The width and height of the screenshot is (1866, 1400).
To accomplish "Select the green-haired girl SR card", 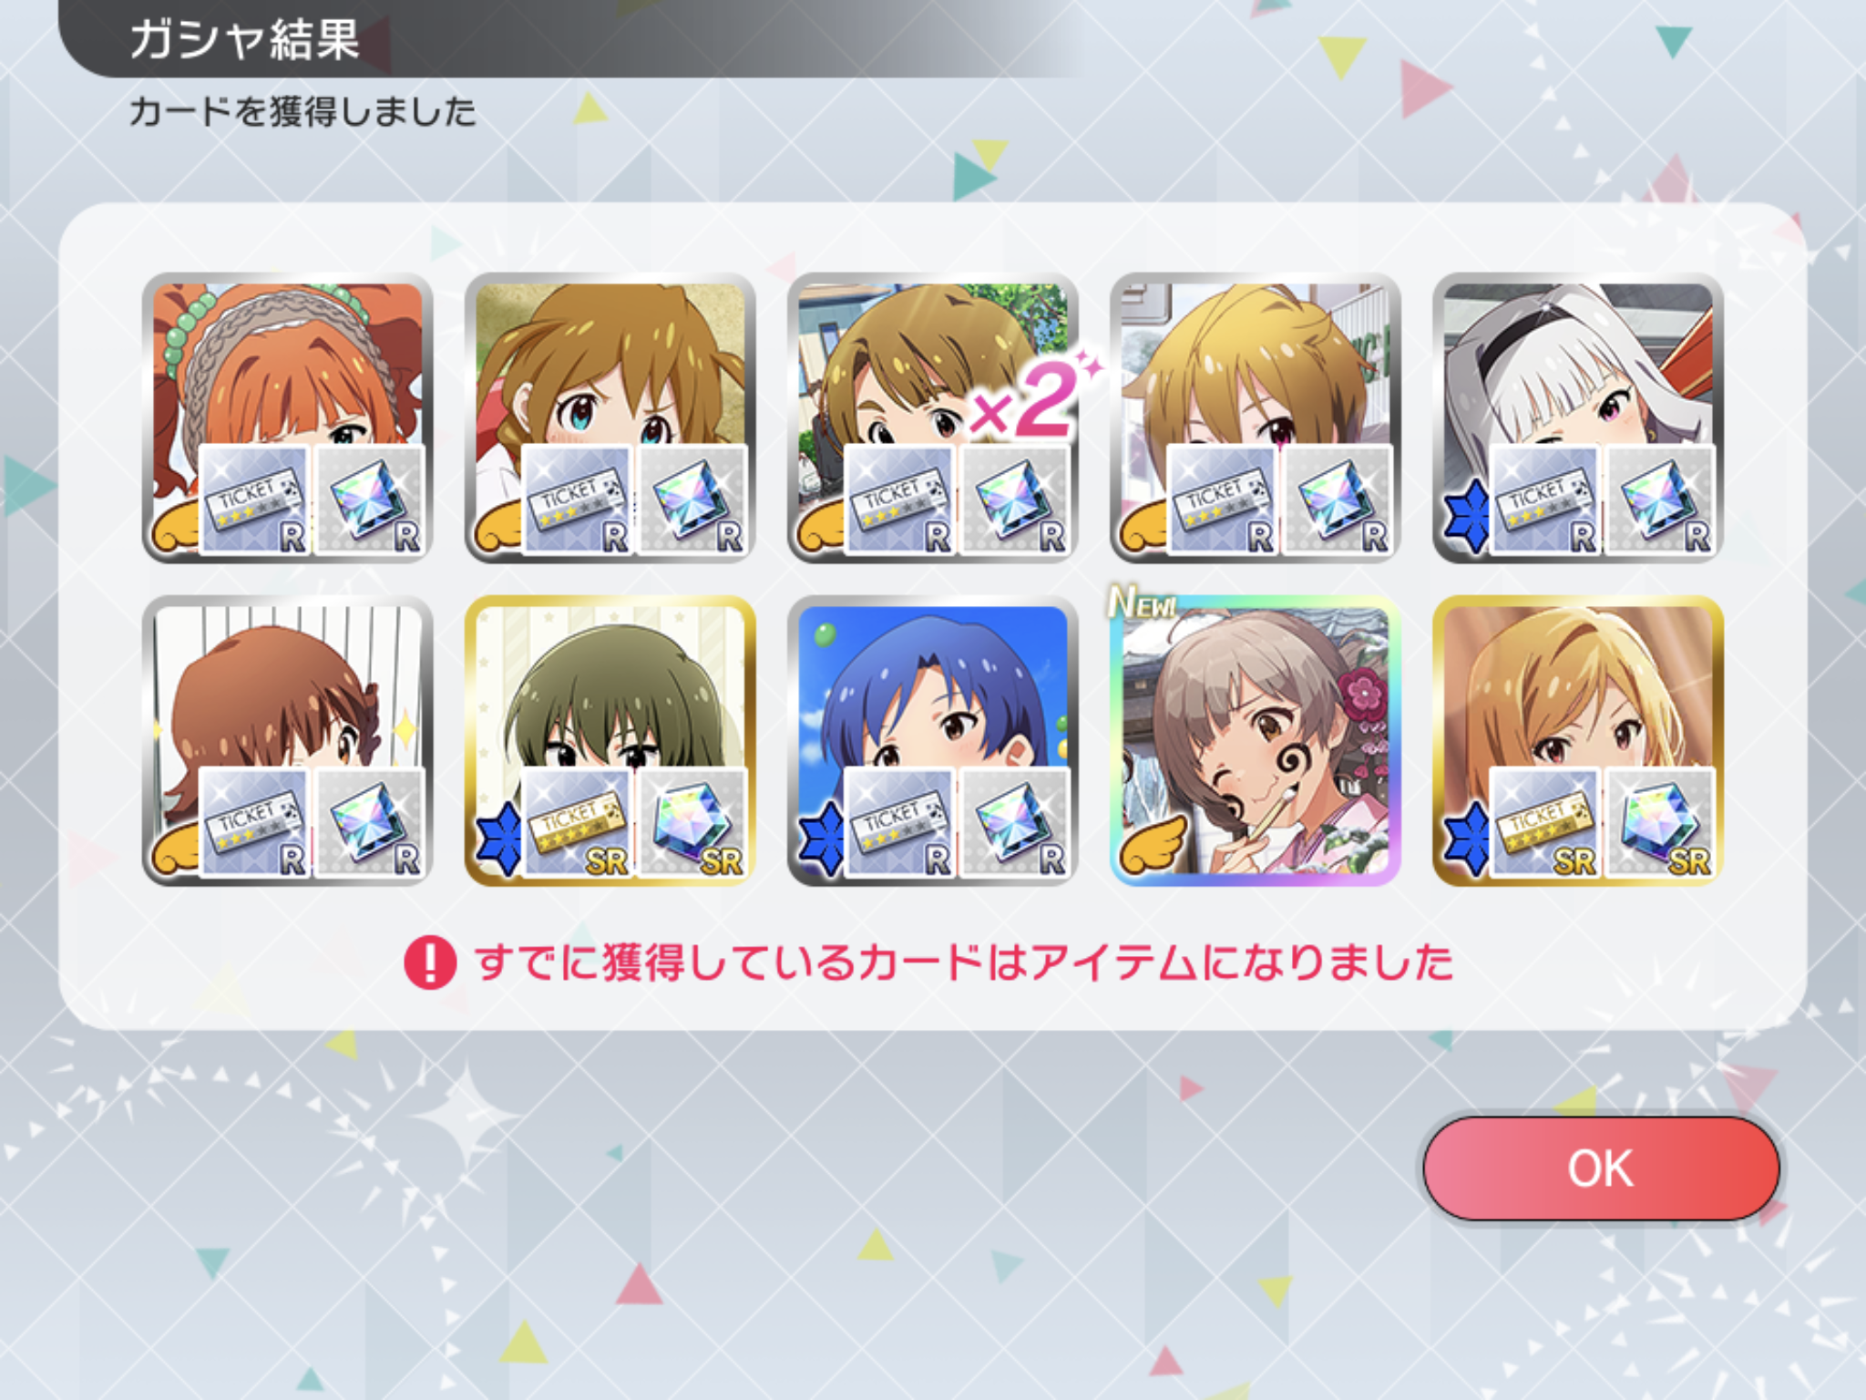I will (x=610, y=740).
